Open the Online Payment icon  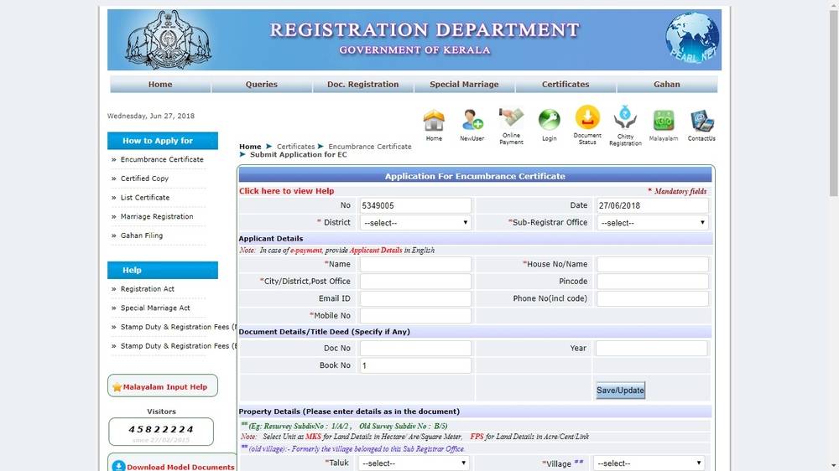point(511,119)
